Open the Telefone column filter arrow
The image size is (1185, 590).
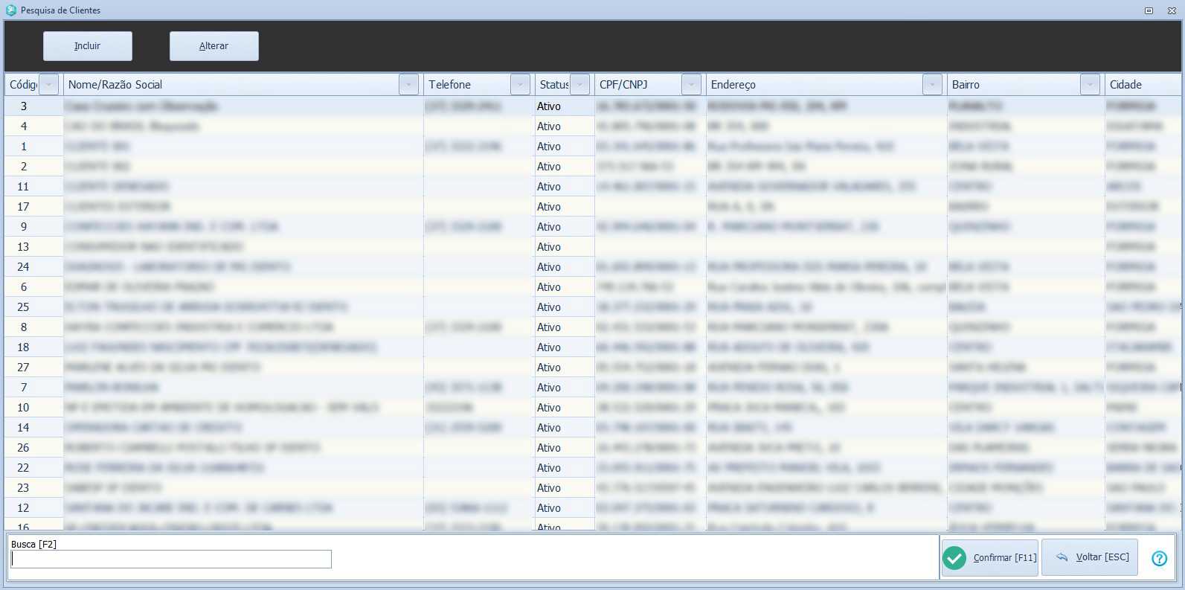coord(520,85)
